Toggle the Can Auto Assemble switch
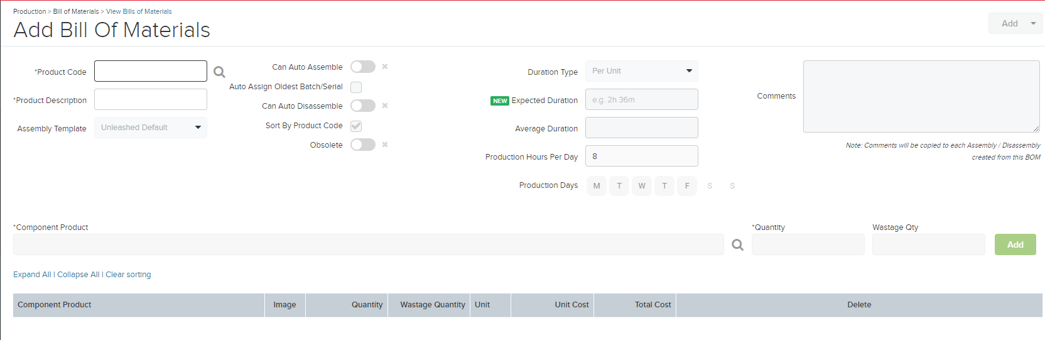1045x340 pixels. click(x=363, y=67)
